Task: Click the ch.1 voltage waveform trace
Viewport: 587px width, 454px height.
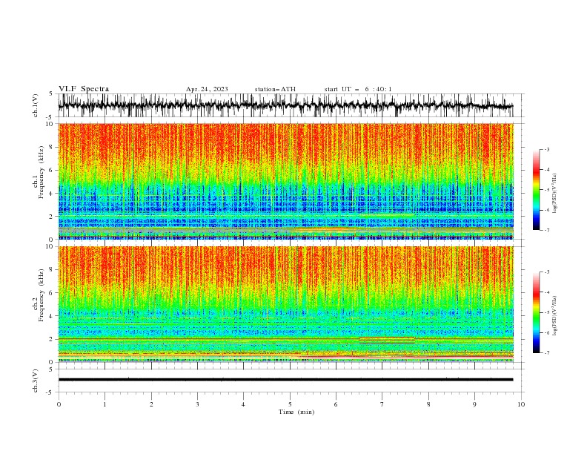Action: pos(285,105)
